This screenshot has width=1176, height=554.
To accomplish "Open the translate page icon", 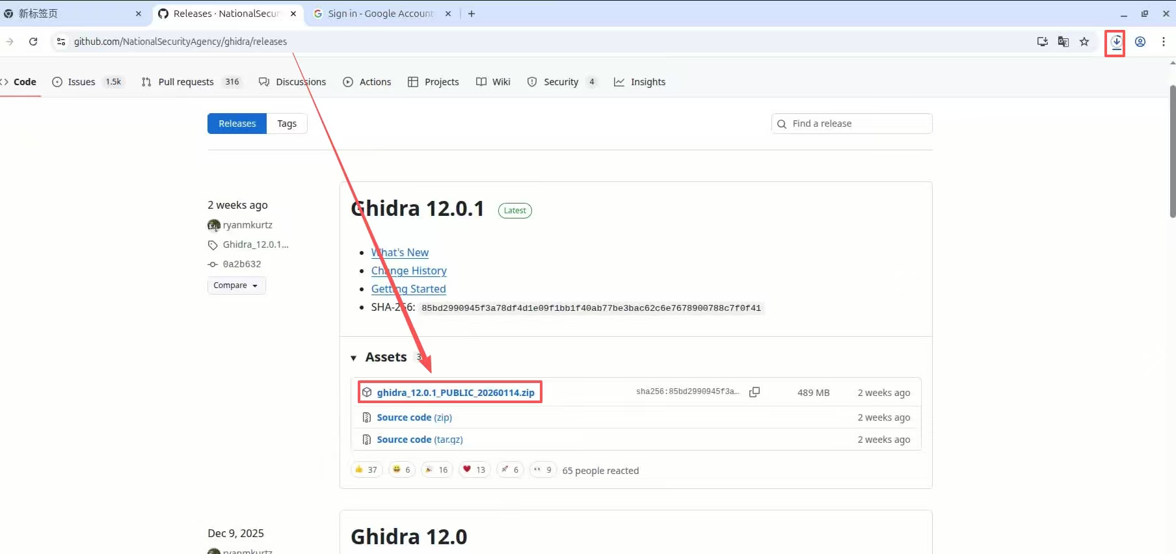I will coord(1063,42).
